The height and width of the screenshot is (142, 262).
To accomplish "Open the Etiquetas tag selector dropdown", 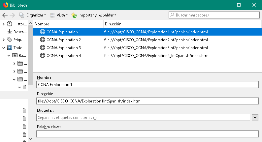I will [x=255, y=118].
